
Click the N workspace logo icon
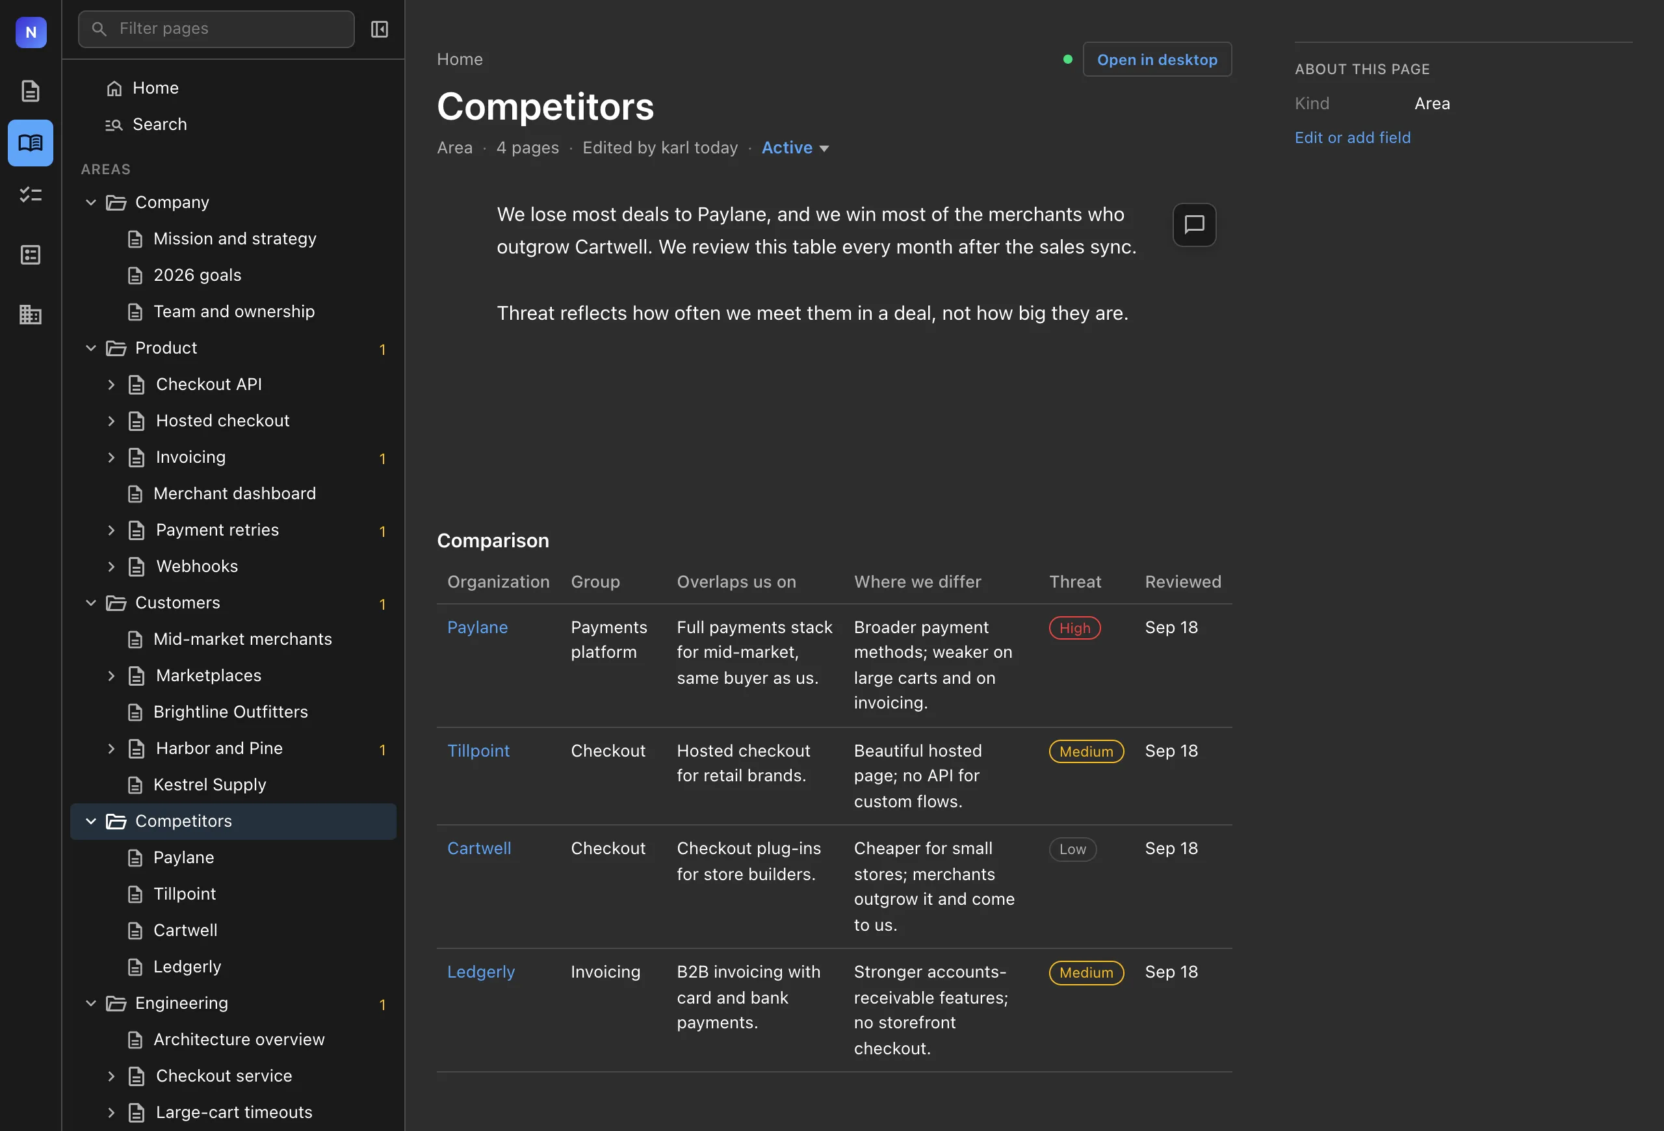[31, 32]
